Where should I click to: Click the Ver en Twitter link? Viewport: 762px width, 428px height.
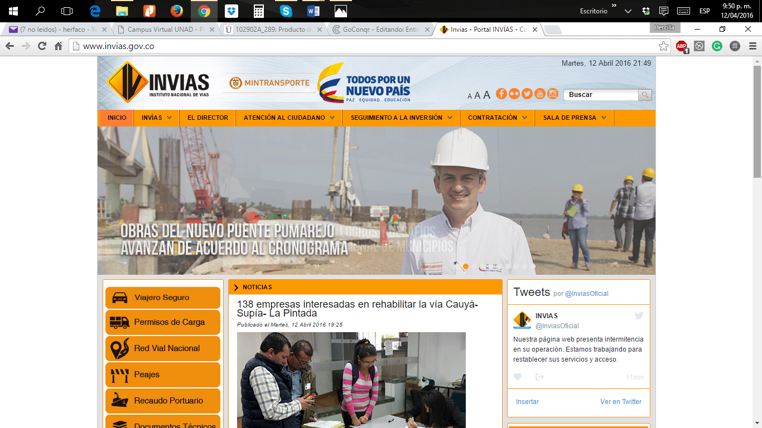point(621,402)
